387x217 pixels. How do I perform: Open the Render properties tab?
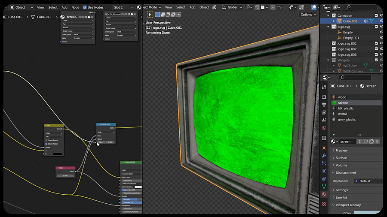(324, 97)
